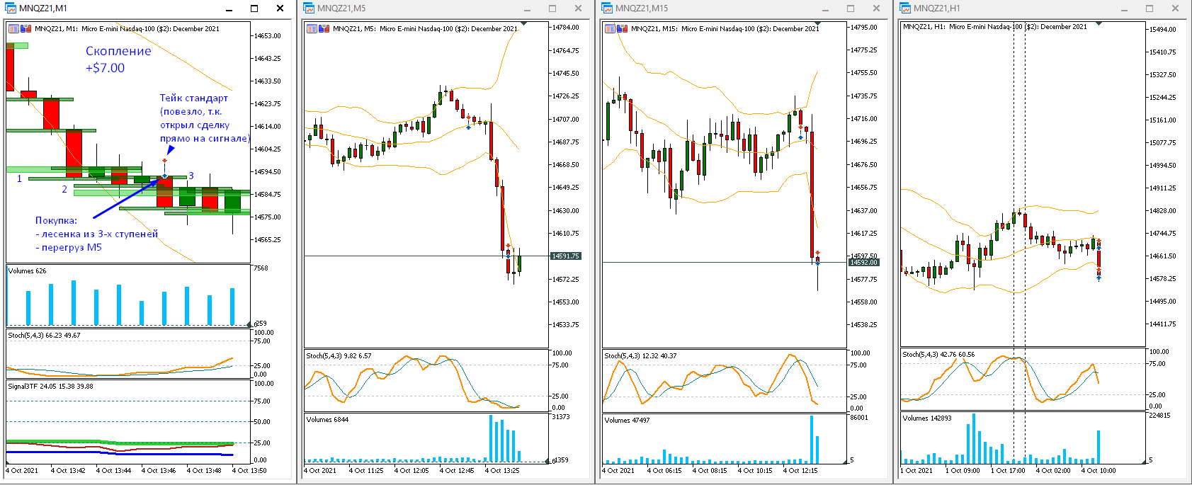Viewport: 1192px width, 485px height.
Task: Close the MNQZ21,M15 chart window
Action: pos(876,8)
